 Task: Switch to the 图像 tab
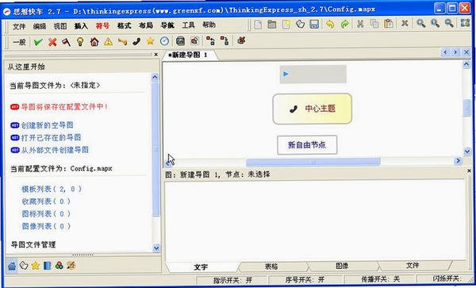(x=342, y=266)
